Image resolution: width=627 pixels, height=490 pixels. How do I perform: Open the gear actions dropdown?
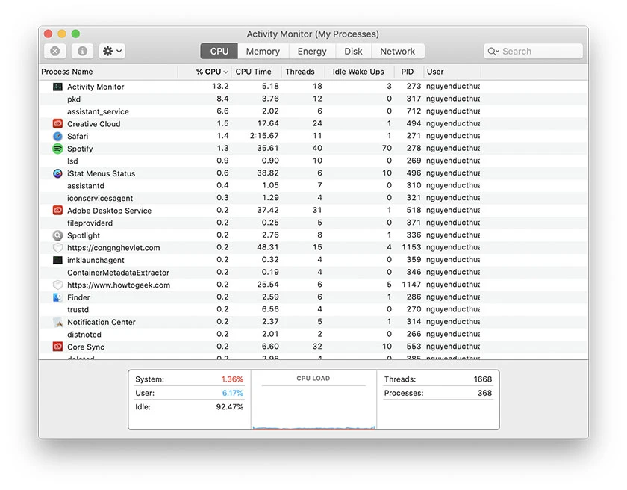point(112,51)
